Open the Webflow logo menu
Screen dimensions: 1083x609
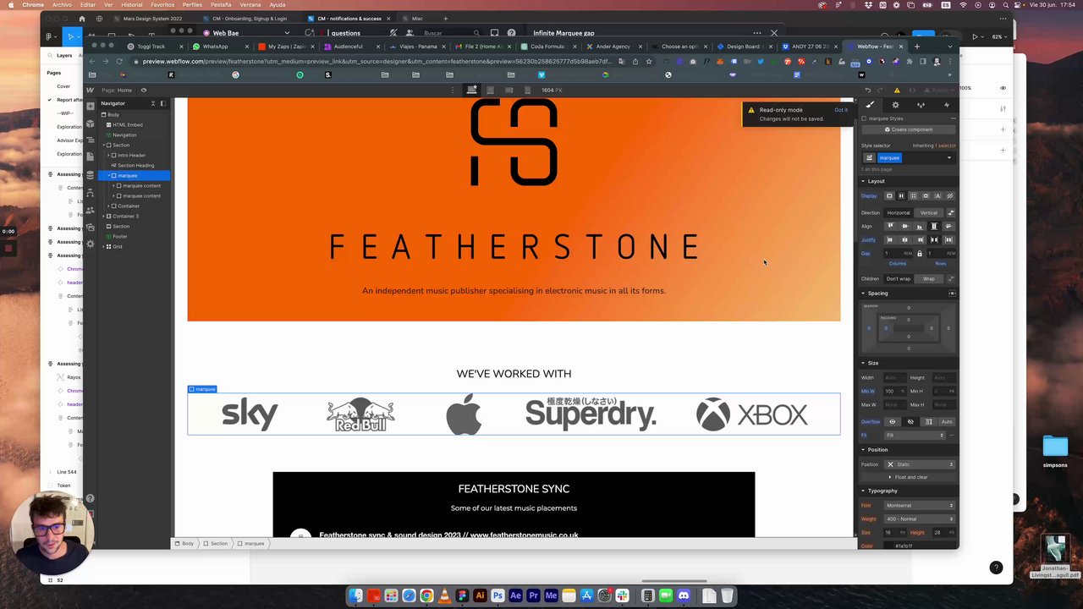click(91, 90)
